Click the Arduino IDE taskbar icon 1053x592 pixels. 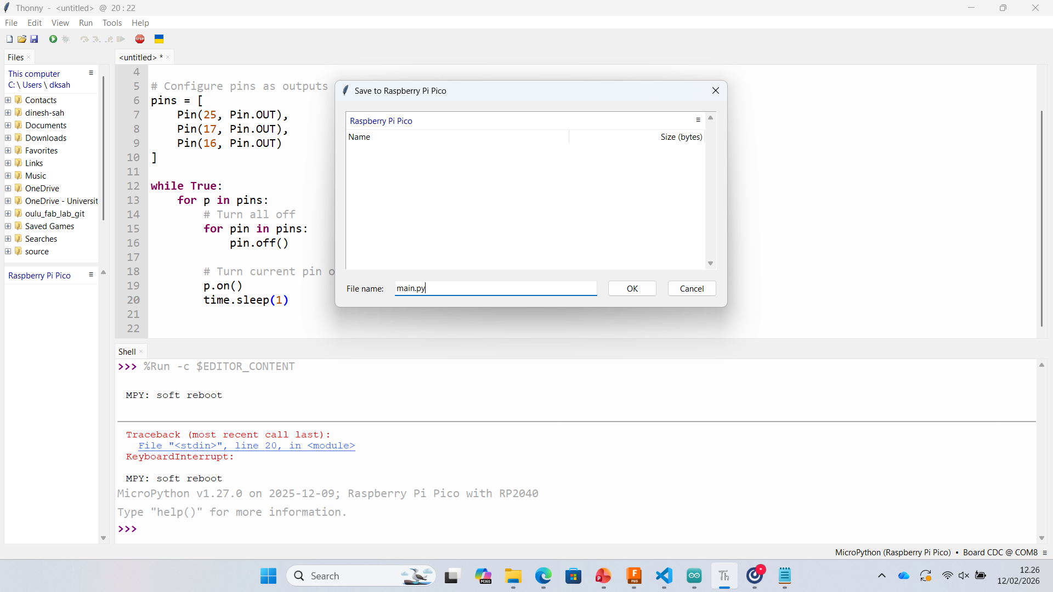[694, 576]
